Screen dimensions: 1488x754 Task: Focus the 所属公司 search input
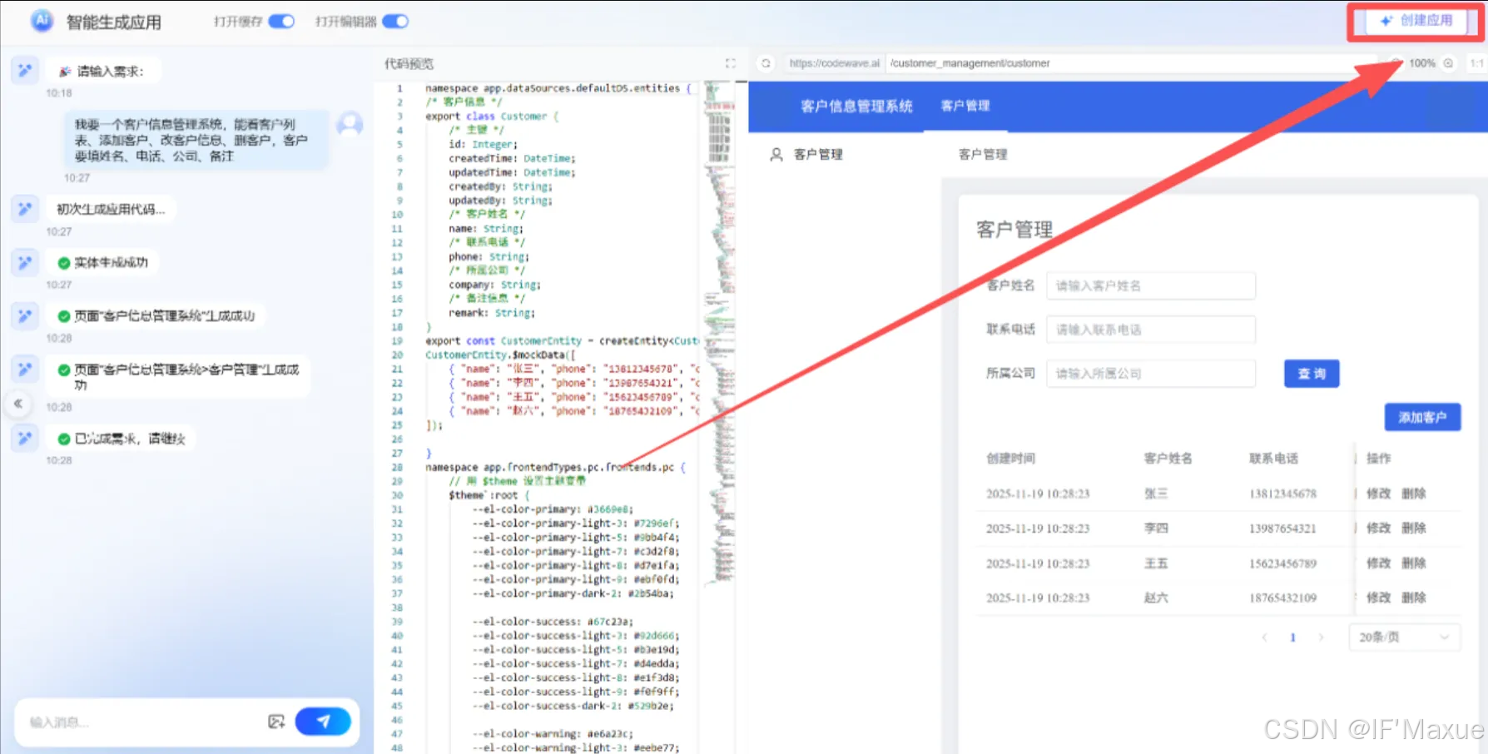coord(1151,374)
